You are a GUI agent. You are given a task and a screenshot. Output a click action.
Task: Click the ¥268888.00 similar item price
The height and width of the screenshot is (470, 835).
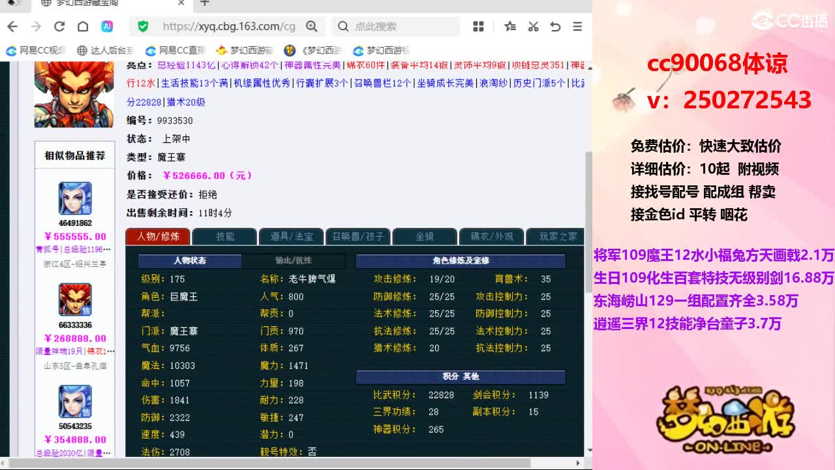click(x=75, y=338)
